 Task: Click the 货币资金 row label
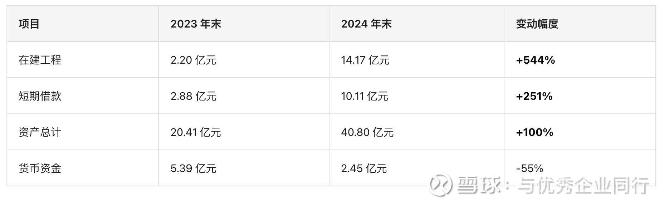[x=40, y=168]
